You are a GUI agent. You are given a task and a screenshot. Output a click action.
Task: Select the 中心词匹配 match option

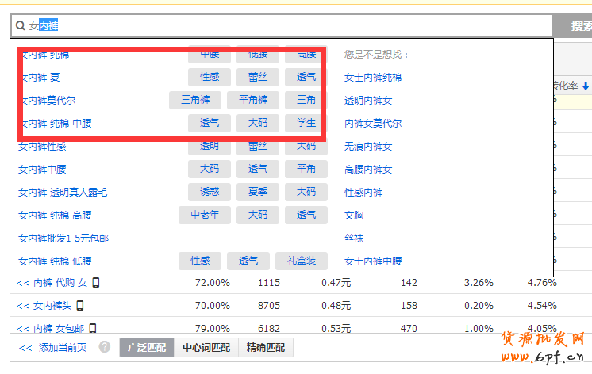click(x=206, y=347)
